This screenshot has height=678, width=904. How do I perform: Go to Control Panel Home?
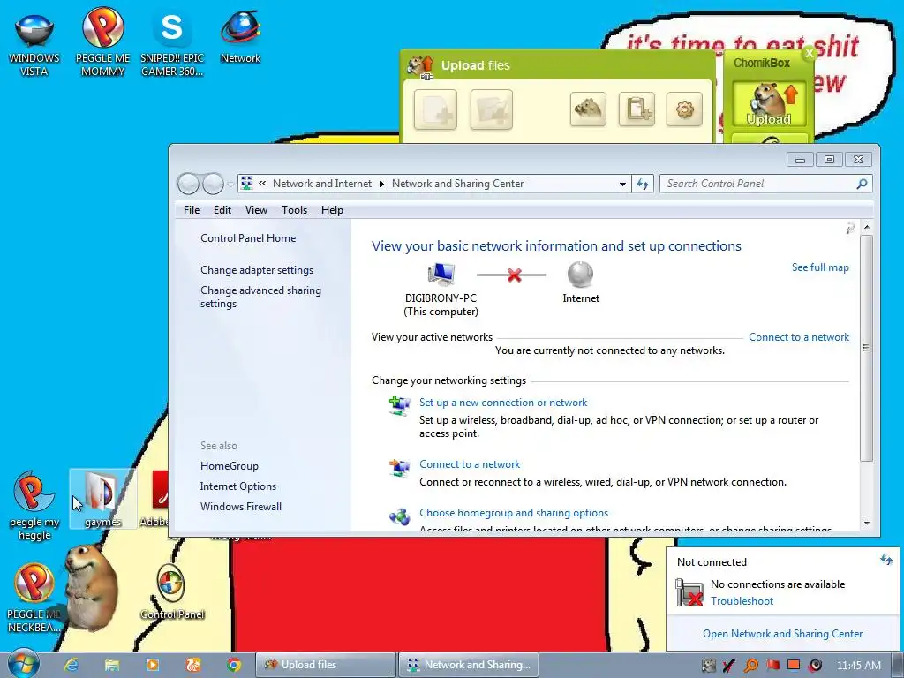coord(248,238)
